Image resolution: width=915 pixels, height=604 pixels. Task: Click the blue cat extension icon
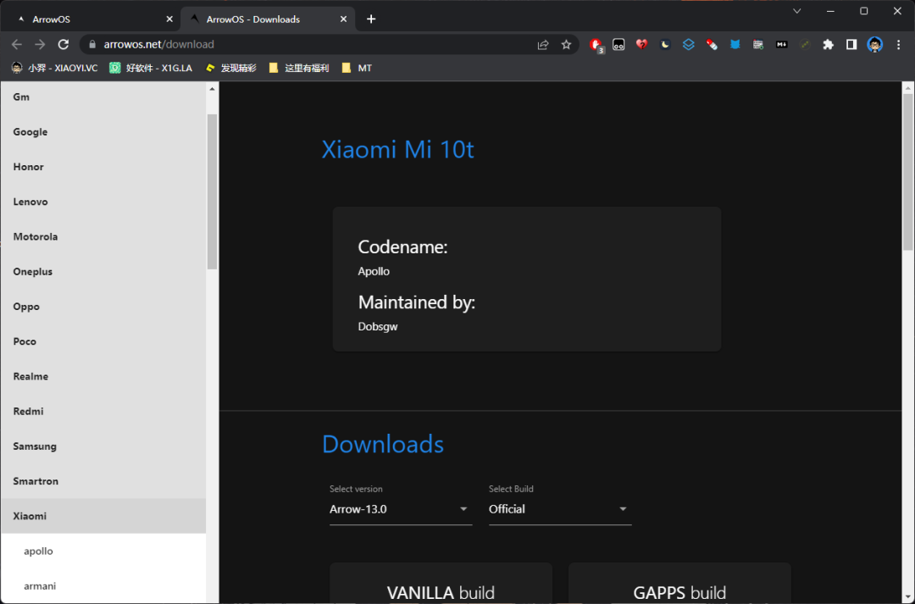tap(735, 45)
